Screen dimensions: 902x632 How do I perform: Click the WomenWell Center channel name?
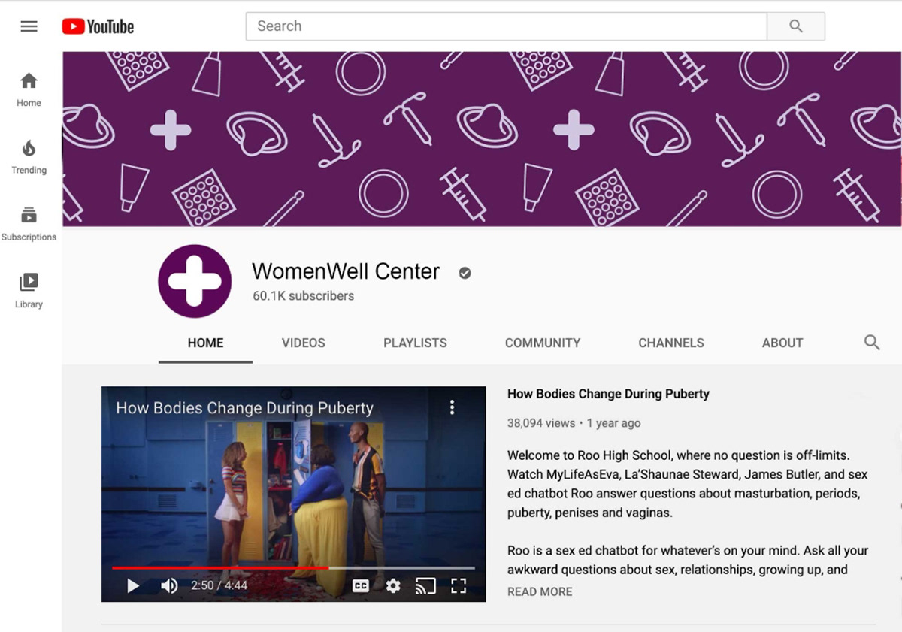[x=346, y=271]
